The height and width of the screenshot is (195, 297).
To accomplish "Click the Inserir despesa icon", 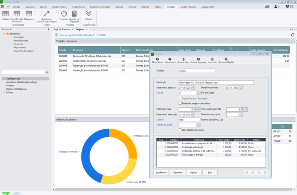I will pos(199,59).
